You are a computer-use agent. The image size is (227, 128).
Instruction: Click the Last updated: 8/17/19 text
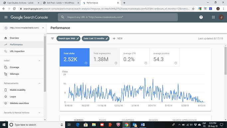click(x=210, y=38)
